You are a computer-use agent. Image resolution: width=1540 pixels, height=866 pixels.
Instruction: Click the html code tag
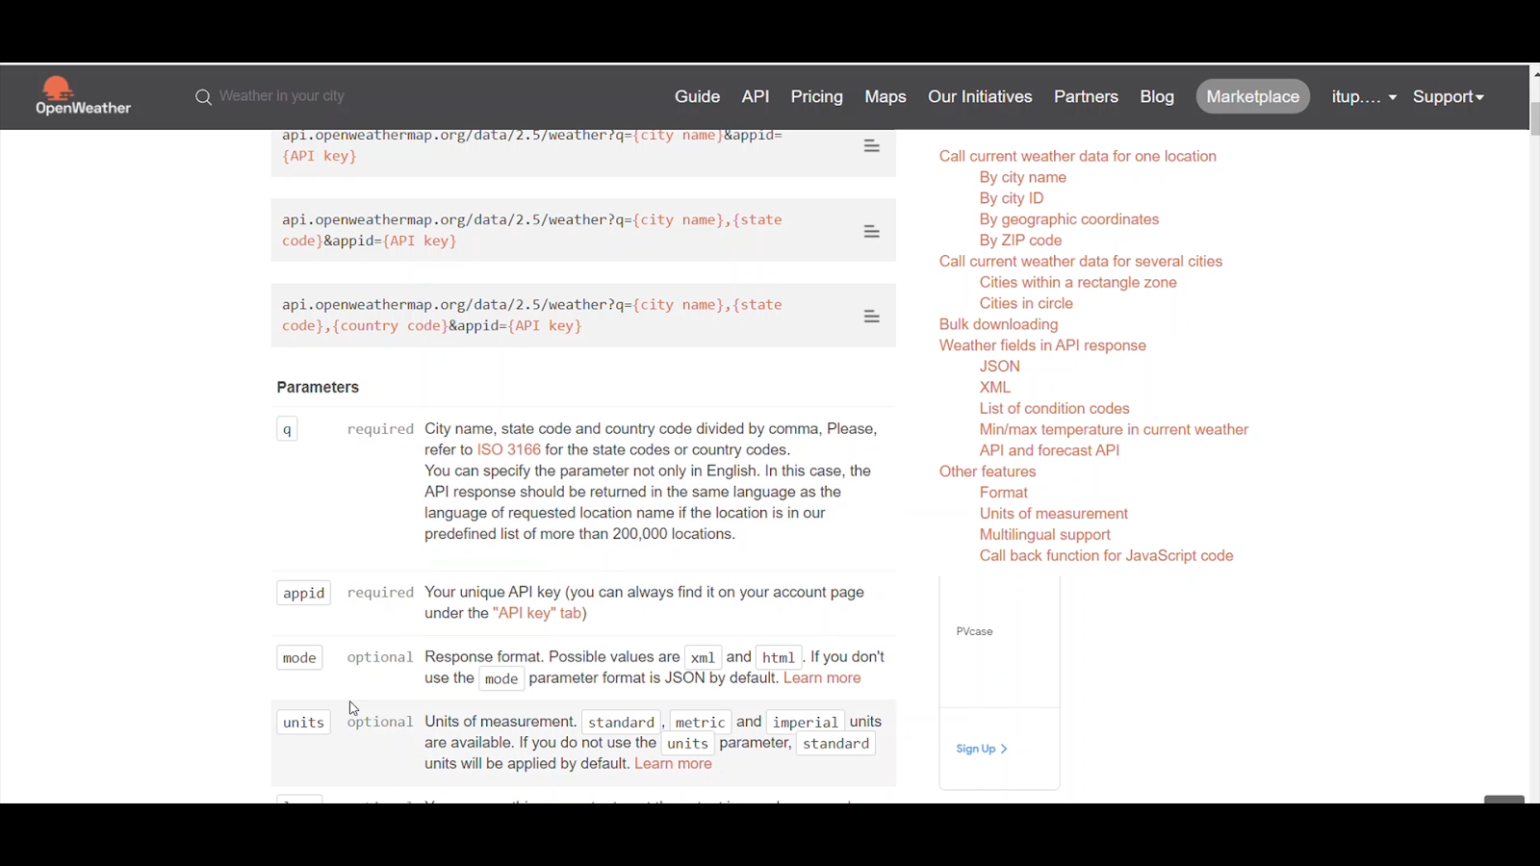(x=779, y=658)
